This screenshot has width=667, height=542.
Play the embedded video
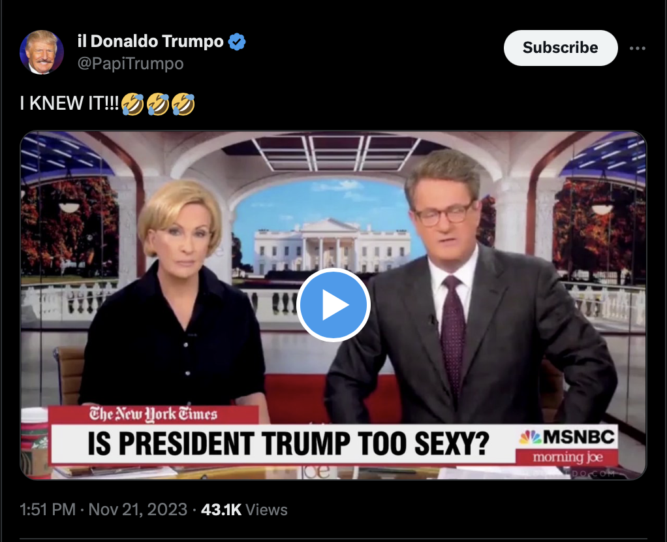tap(333, 305)
